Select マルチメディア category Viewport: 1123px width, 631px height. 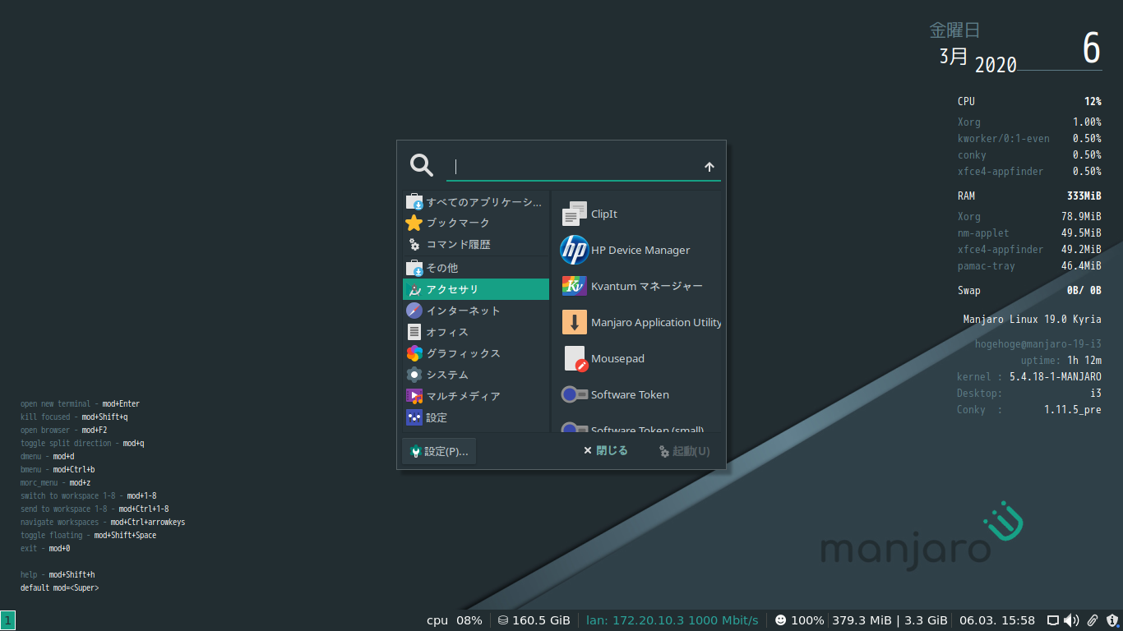(475, 396)
